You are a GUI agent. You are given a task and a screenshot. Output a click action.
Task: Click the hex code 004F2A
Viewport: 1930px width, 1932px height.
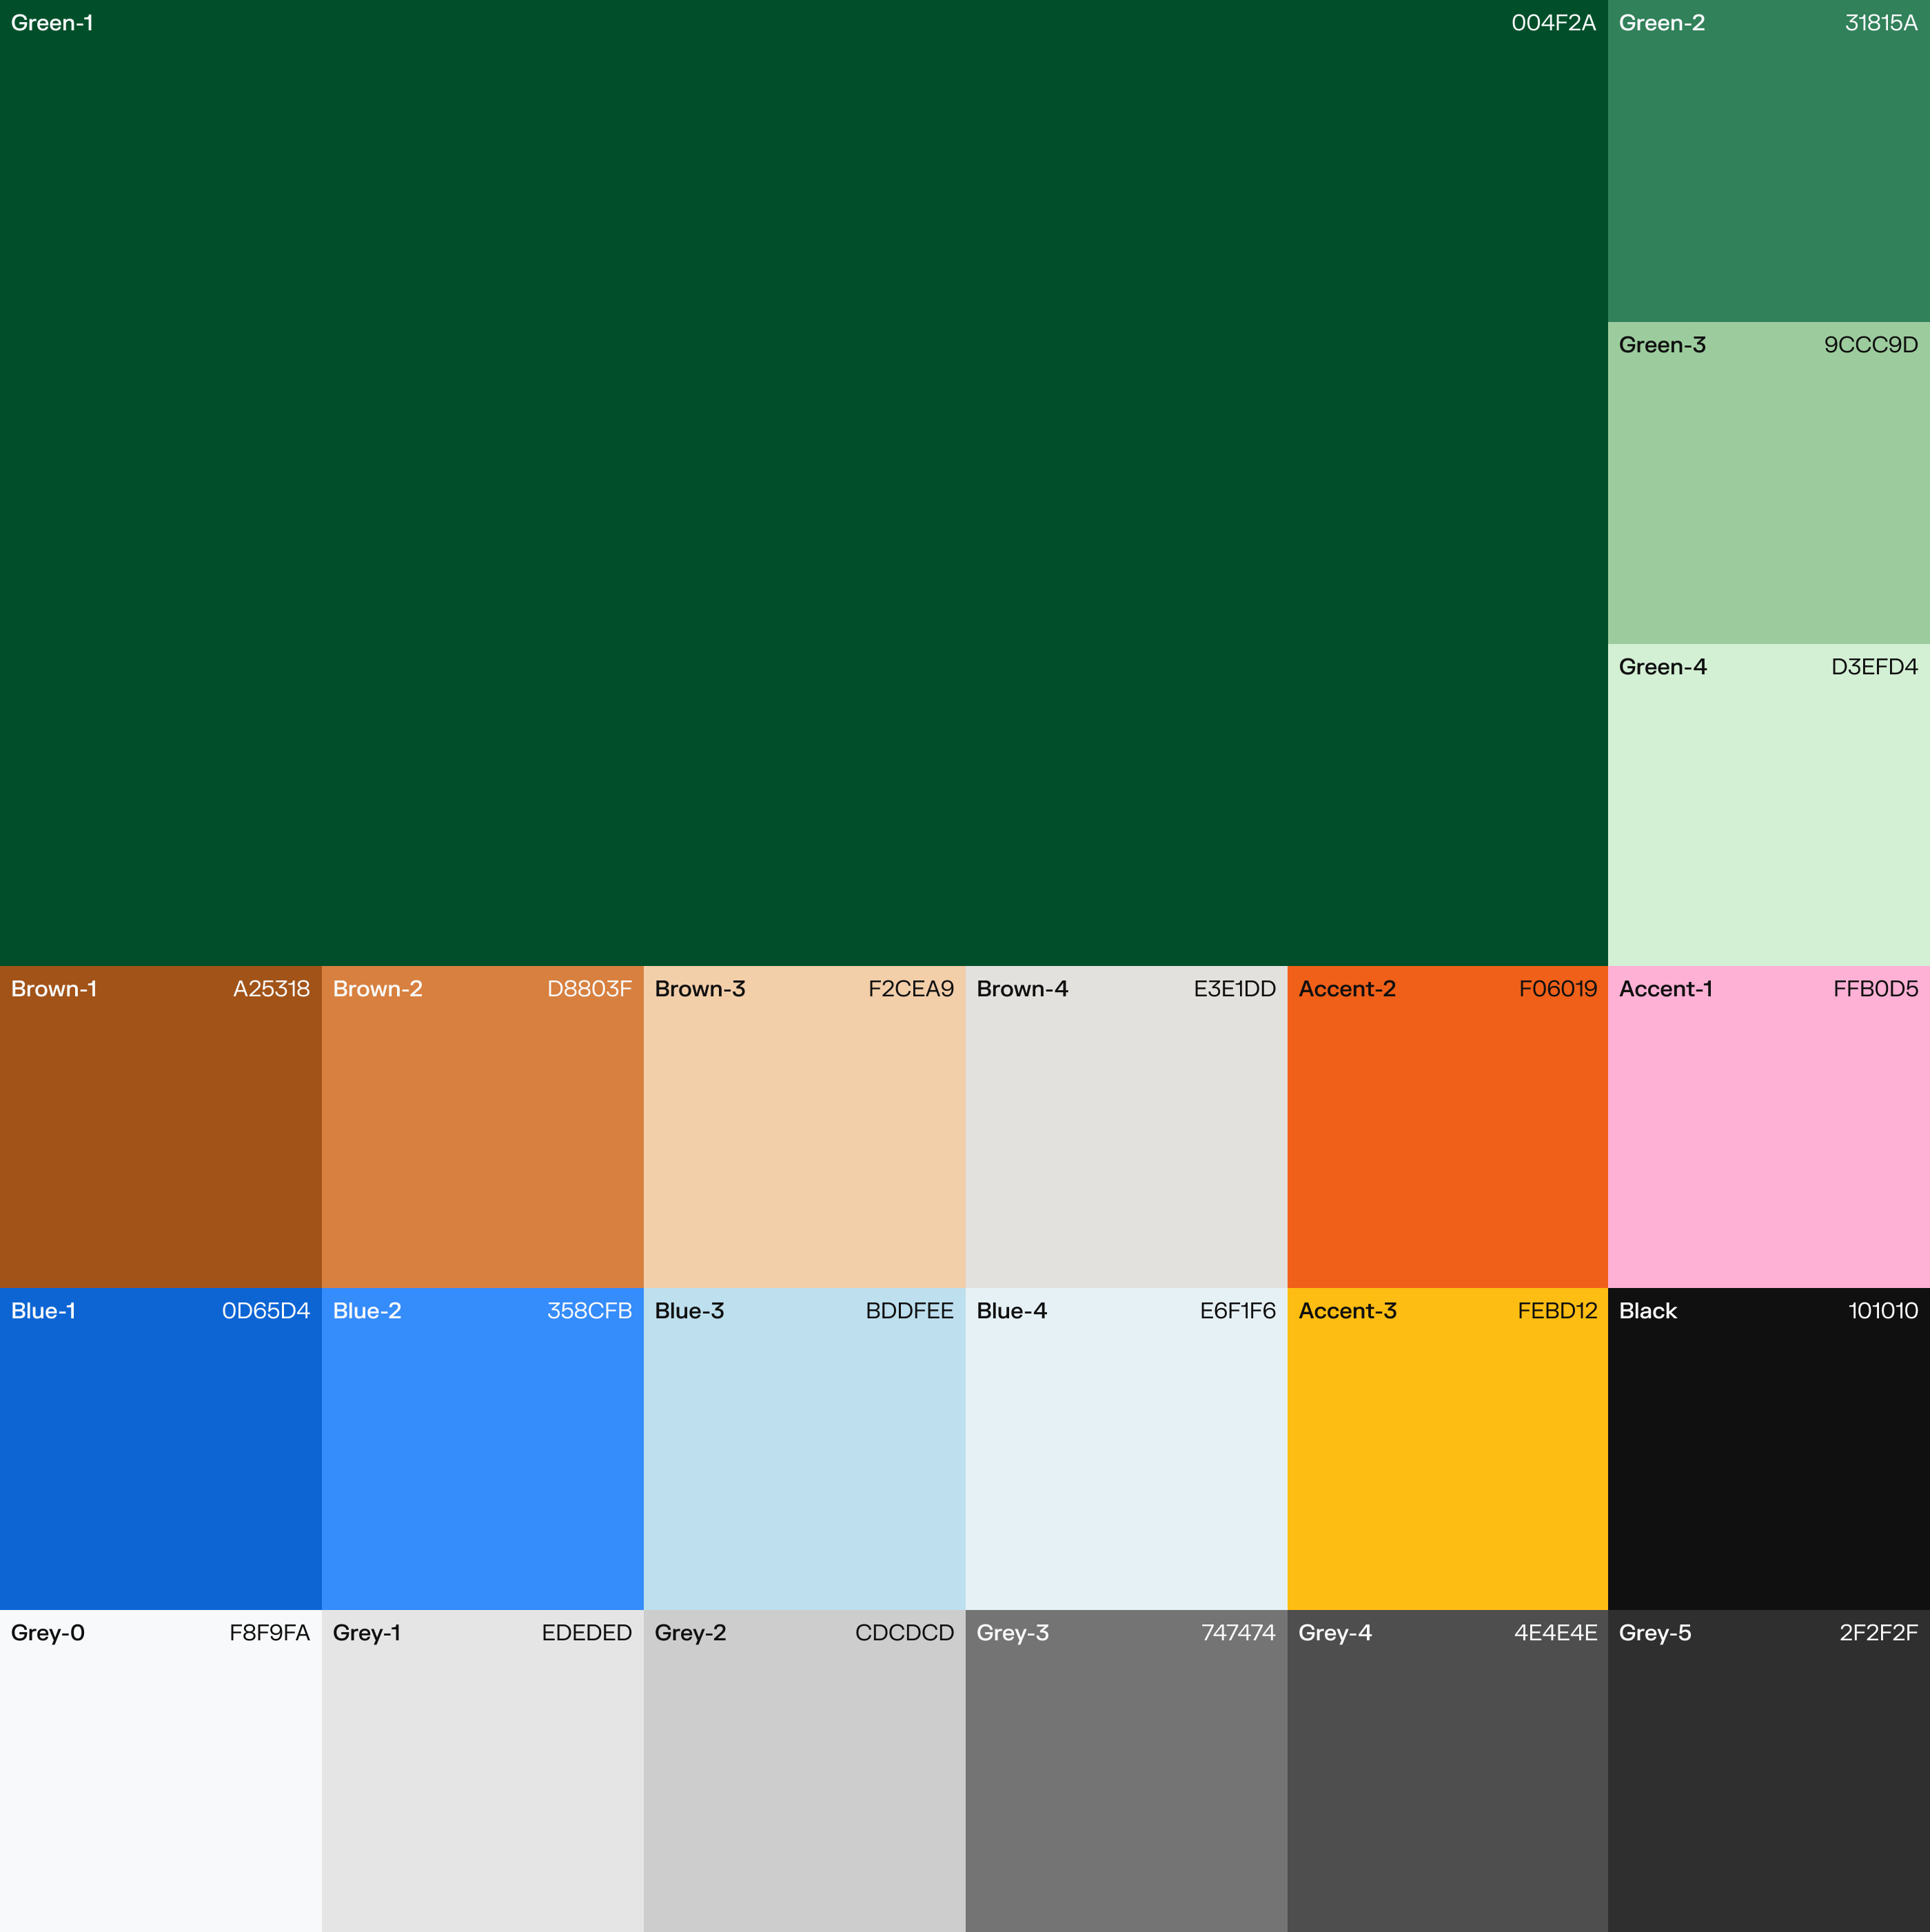point(1553,23)
